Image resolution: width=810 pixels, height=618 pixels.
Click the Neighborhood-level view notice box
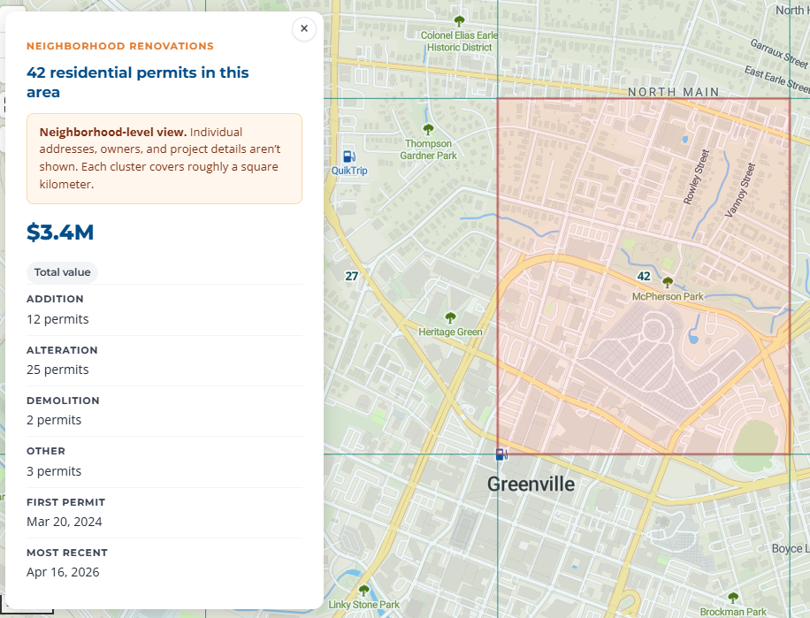click(164, 157)
